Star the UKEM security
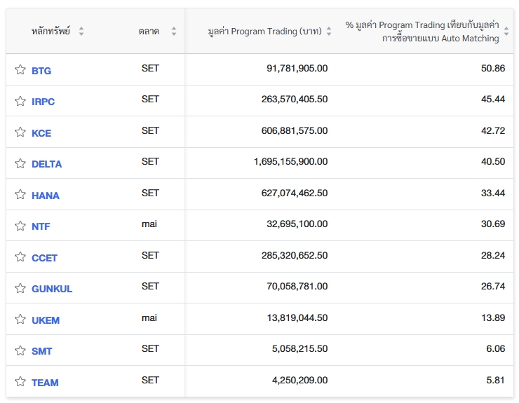Viewport: 519px width, 403px height. pos(20,320)
